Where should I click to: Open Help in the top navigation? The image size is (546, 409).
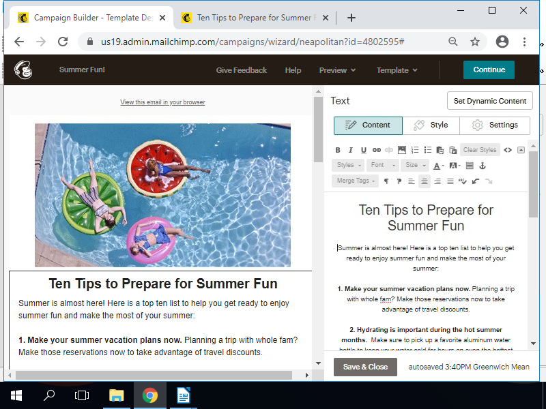click(293, 70)
